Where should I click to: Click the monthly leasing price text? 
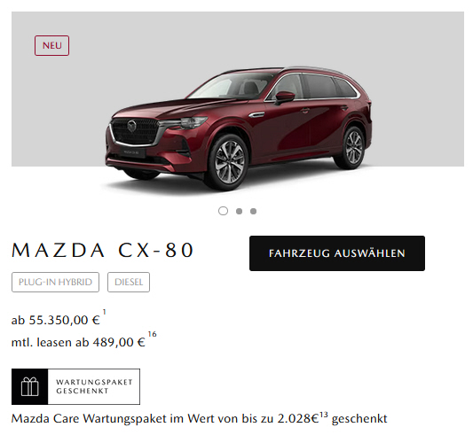tap(78, 343)
